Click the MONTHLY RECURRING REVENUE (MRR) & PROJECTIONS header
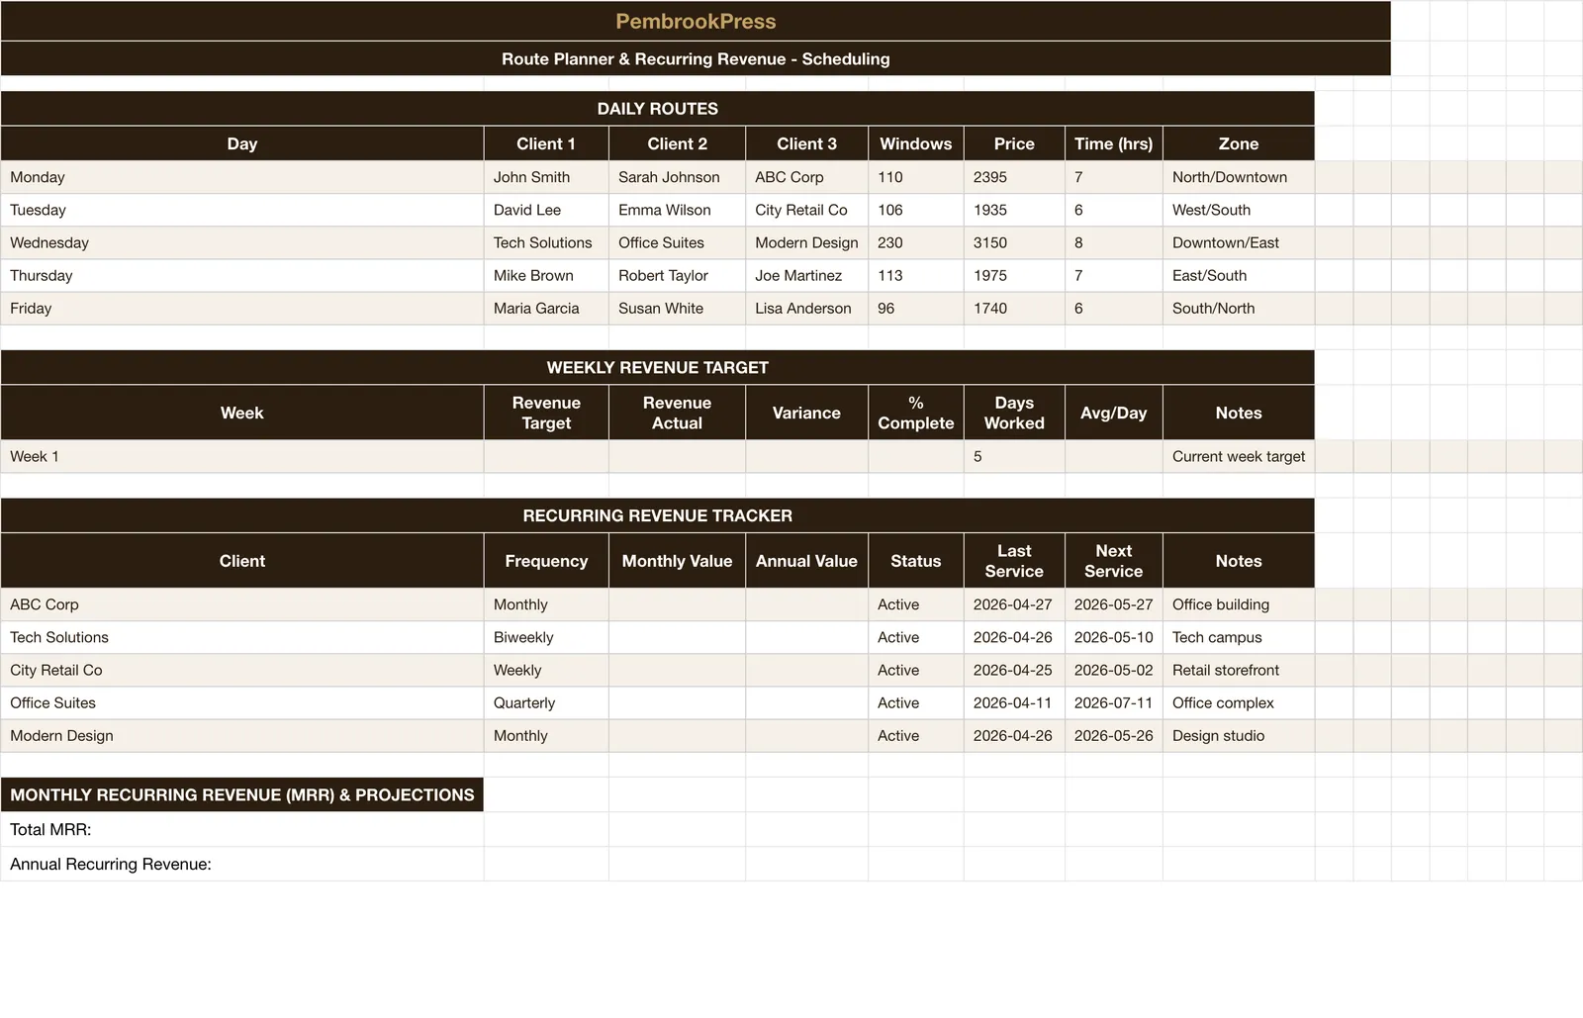The image size is (1583, 1018). pos(242,794)
